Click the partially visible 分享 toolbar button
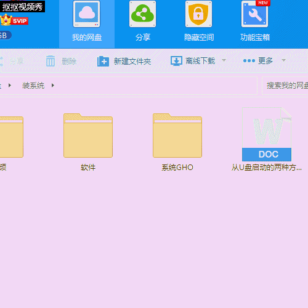The width and height of the screenshot is (308, 308). [12, 61]
